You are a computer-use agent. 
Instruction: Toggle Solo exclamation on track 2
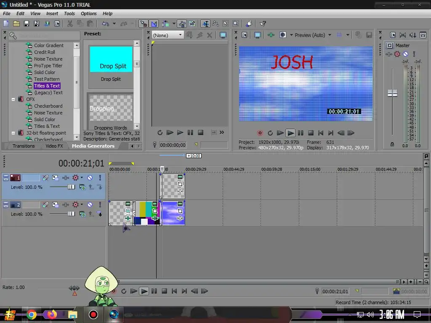(x=100, y=205)
